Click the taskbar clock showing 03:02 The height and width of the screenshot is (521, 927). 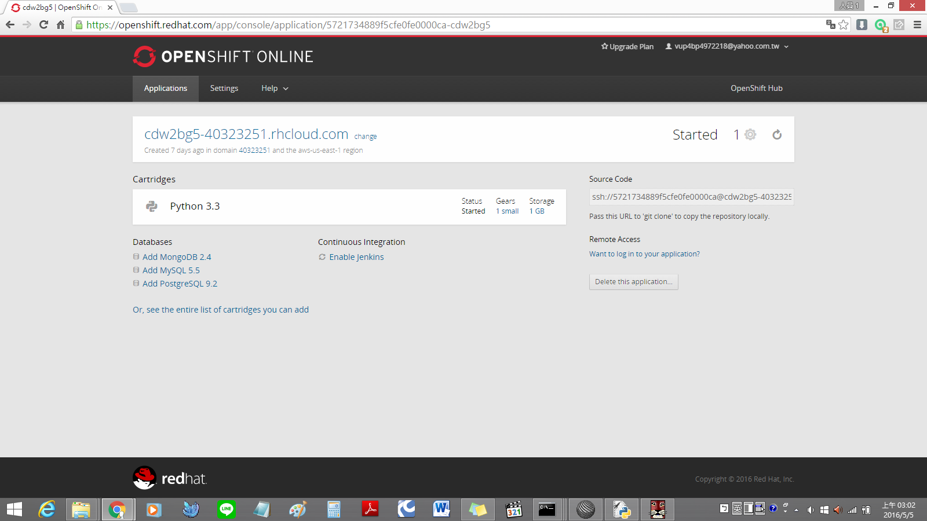click(899, 510)
